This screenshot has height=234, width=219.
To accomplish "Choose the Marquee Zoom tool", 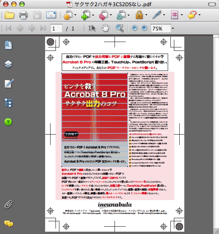I will pyautogui.click(x=120, y=28).
